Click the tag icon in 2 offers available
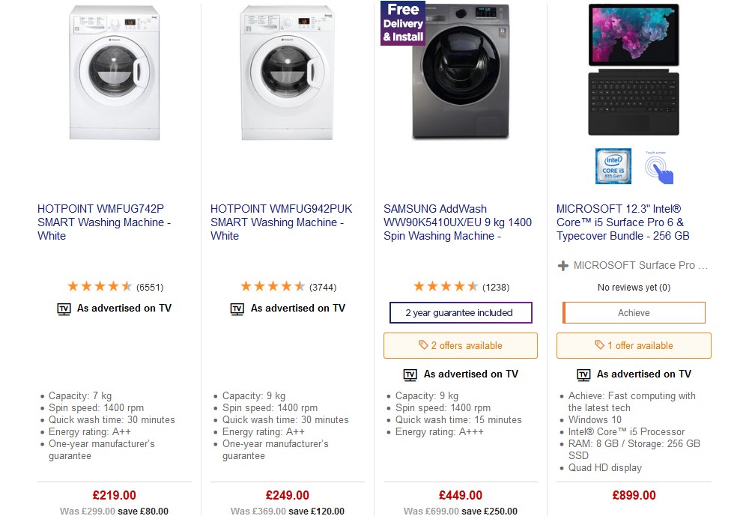This screenshot has height=516, width=755. (423, 345)
